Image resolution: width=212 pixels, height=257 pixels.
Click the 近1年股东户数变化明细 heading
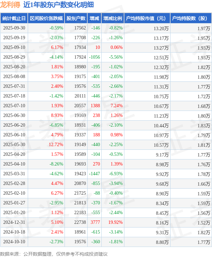tap(59, 5)
